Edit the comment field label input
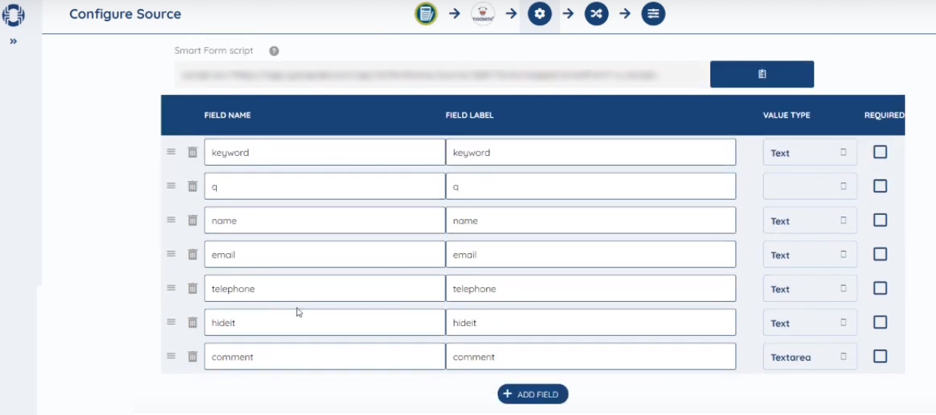 (x=591, y=356)
